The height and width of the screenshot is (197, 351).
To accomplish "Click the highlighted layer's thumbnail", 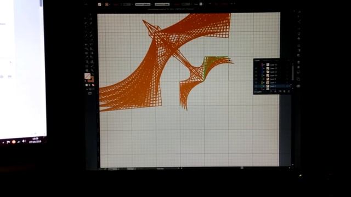I will [x=268, y=86].
